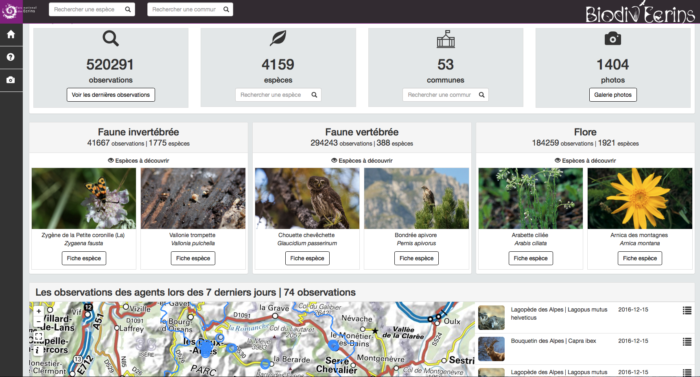
Task: Zoom out on the observations map
Action: tap(39, 321)
